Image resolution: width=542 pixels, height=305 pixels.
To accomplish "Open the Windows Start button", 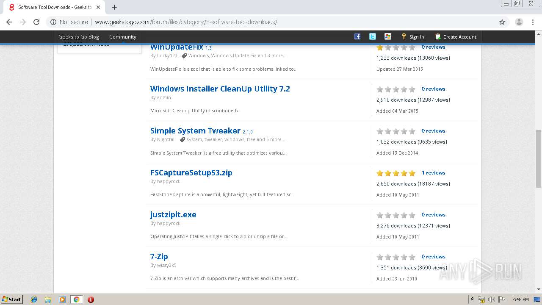I will point(12,299).
